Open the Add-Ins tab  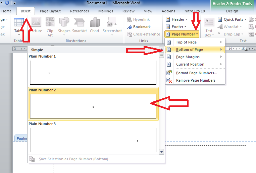click(x=168, y=11)
